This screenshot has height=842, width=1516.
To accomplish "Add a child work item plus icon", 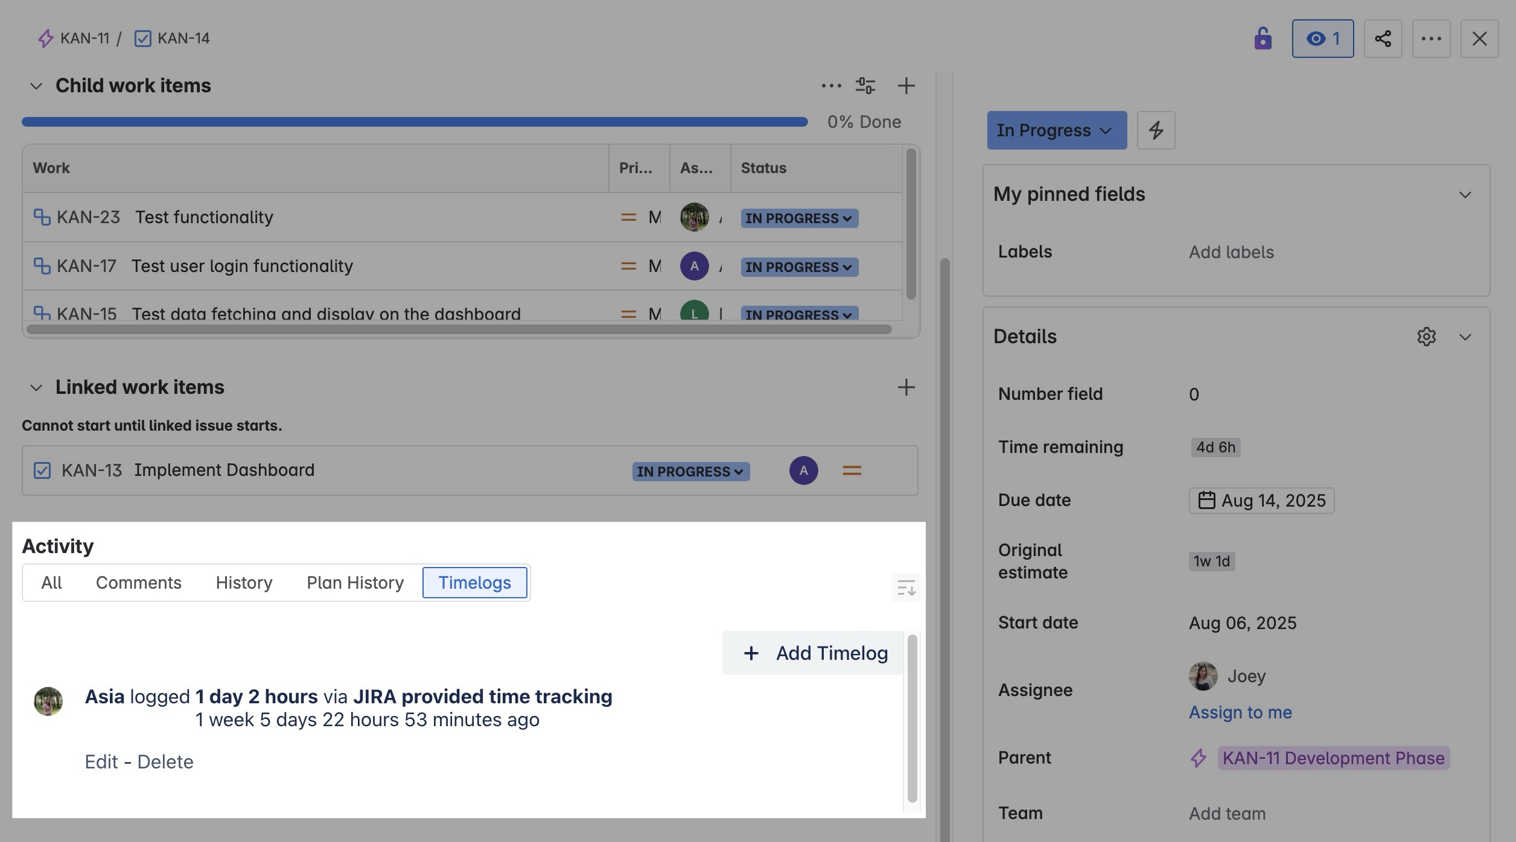I will pos(906,86).
